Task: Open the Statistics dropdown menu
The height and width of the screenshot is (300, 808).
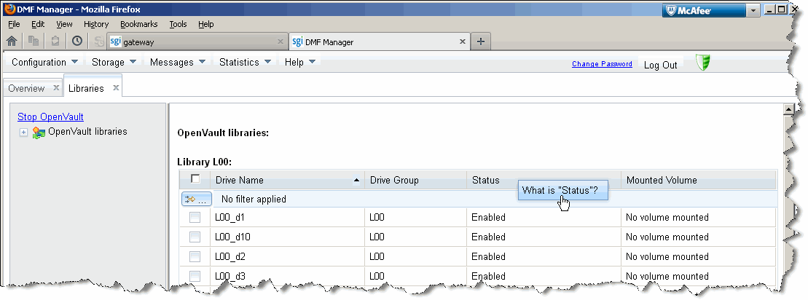Action: 245,63
